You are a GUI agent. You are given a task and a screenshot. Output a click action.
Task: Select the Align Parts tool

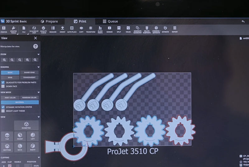100,30
